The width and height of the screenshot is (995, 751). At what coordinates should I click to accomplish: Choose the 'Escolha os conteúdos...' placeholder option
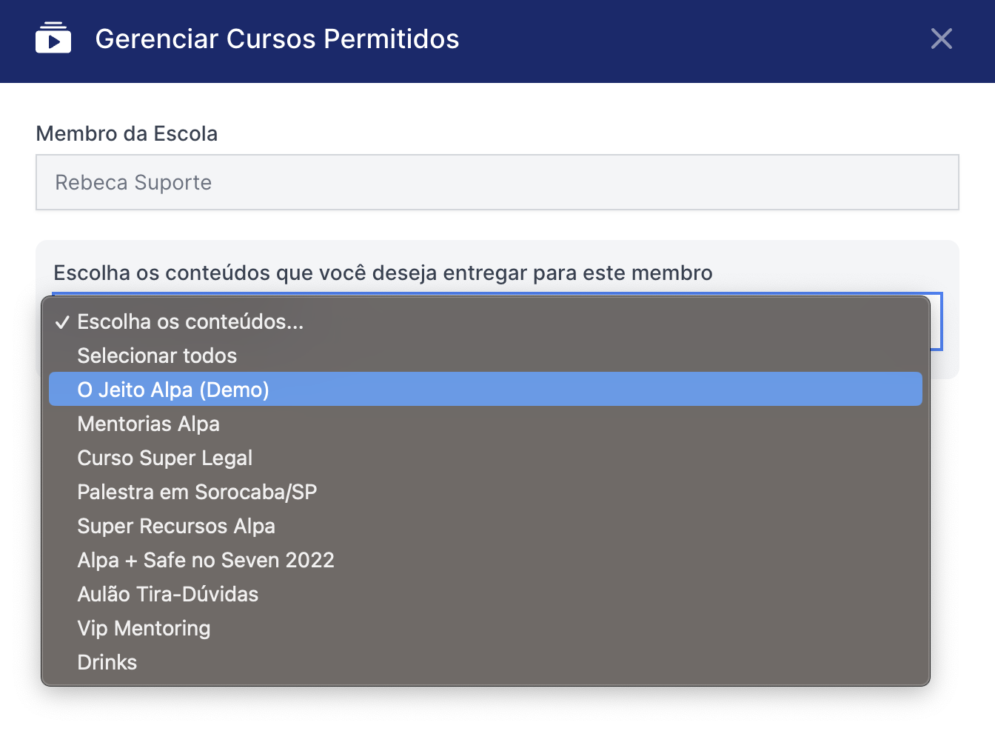click(x=190, y=322)
